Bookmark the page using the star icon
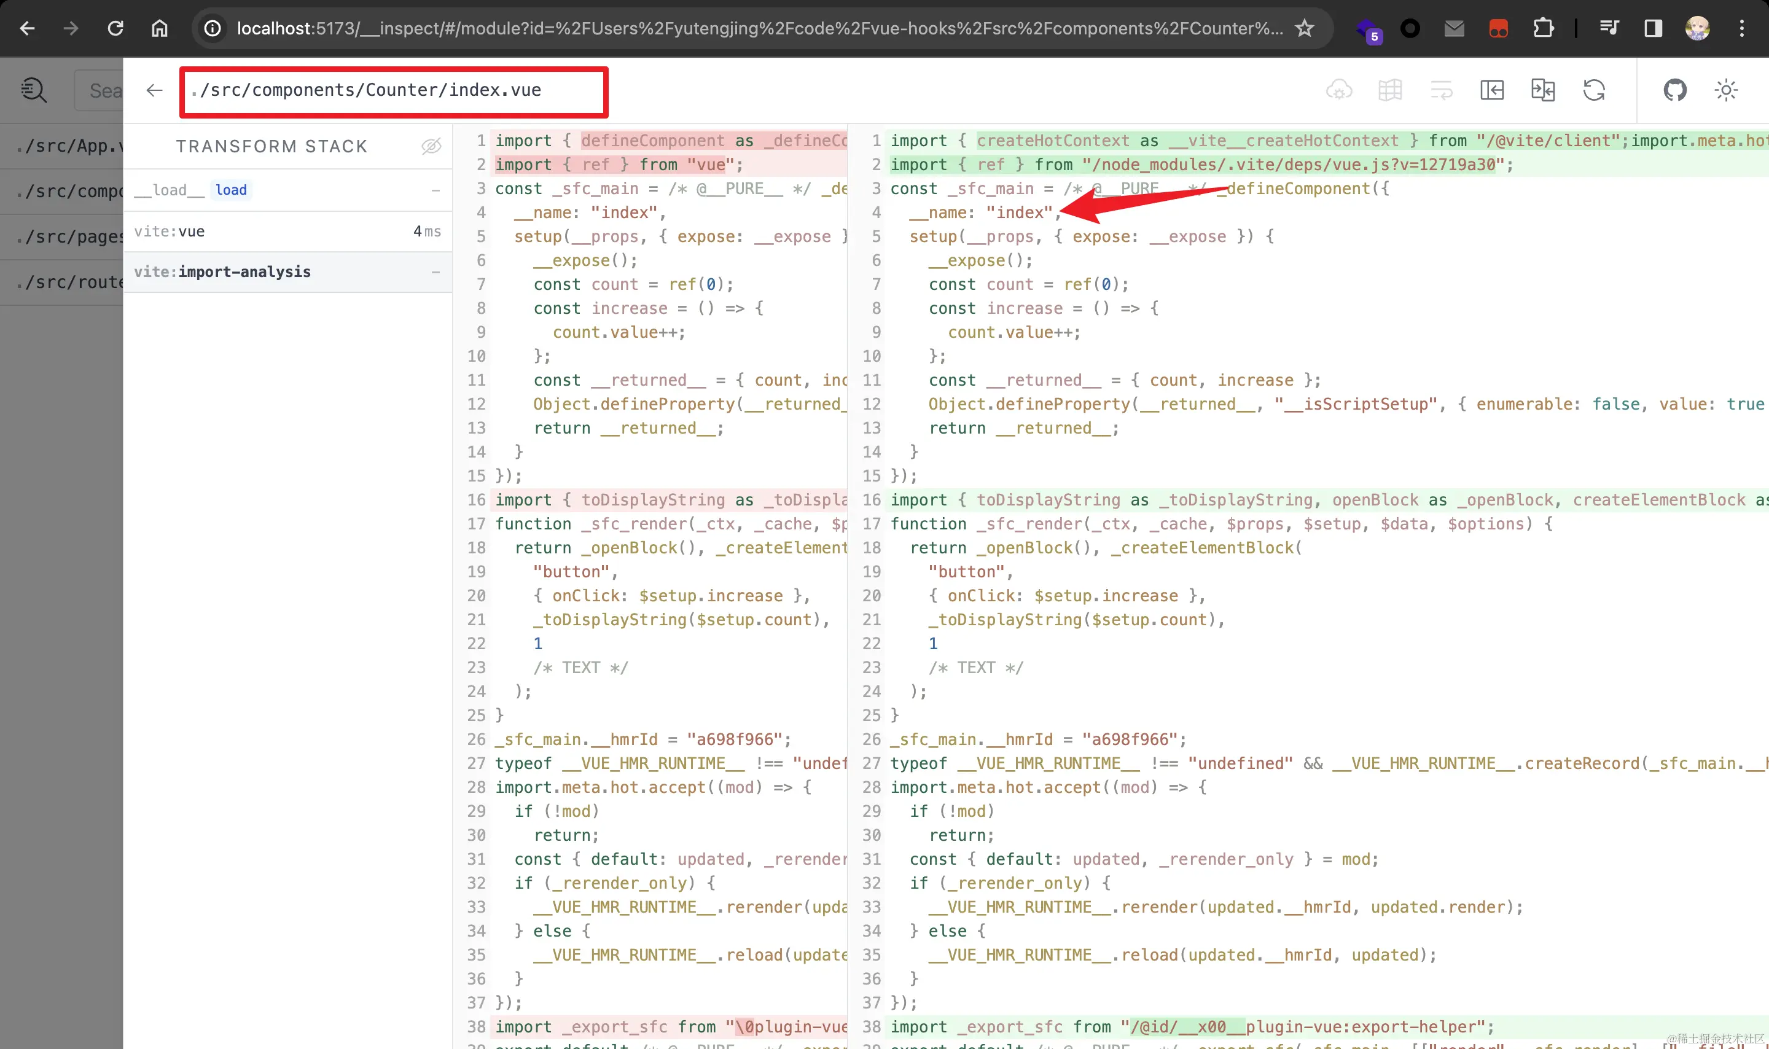Image resolution: width=1769 pixels, height=1049 pixels. [x=1305, y=28]
